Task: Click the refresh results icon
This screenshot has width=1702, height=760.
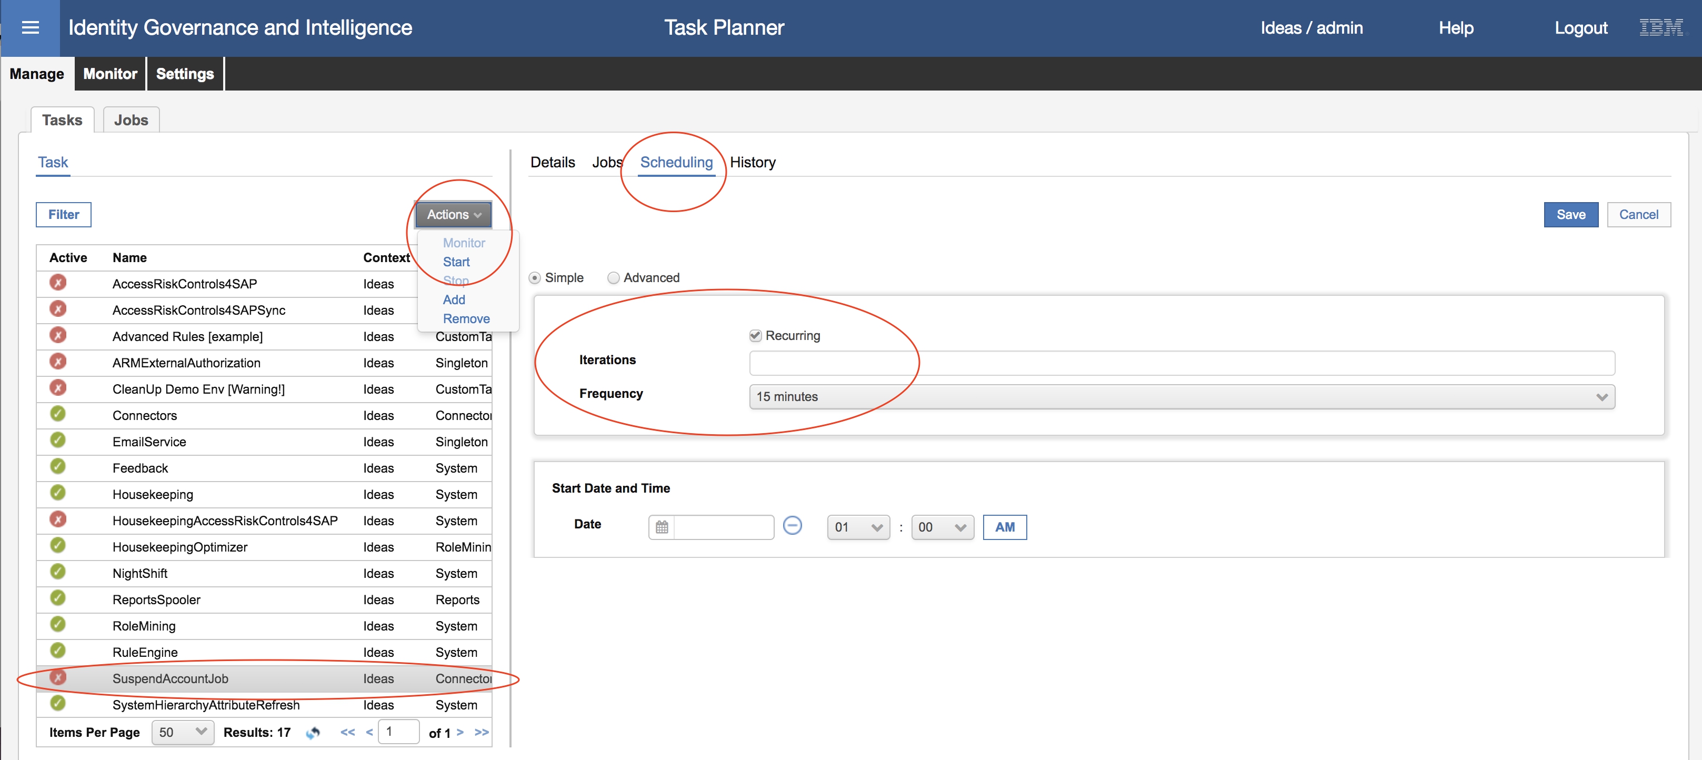Action: click(313, 732)
